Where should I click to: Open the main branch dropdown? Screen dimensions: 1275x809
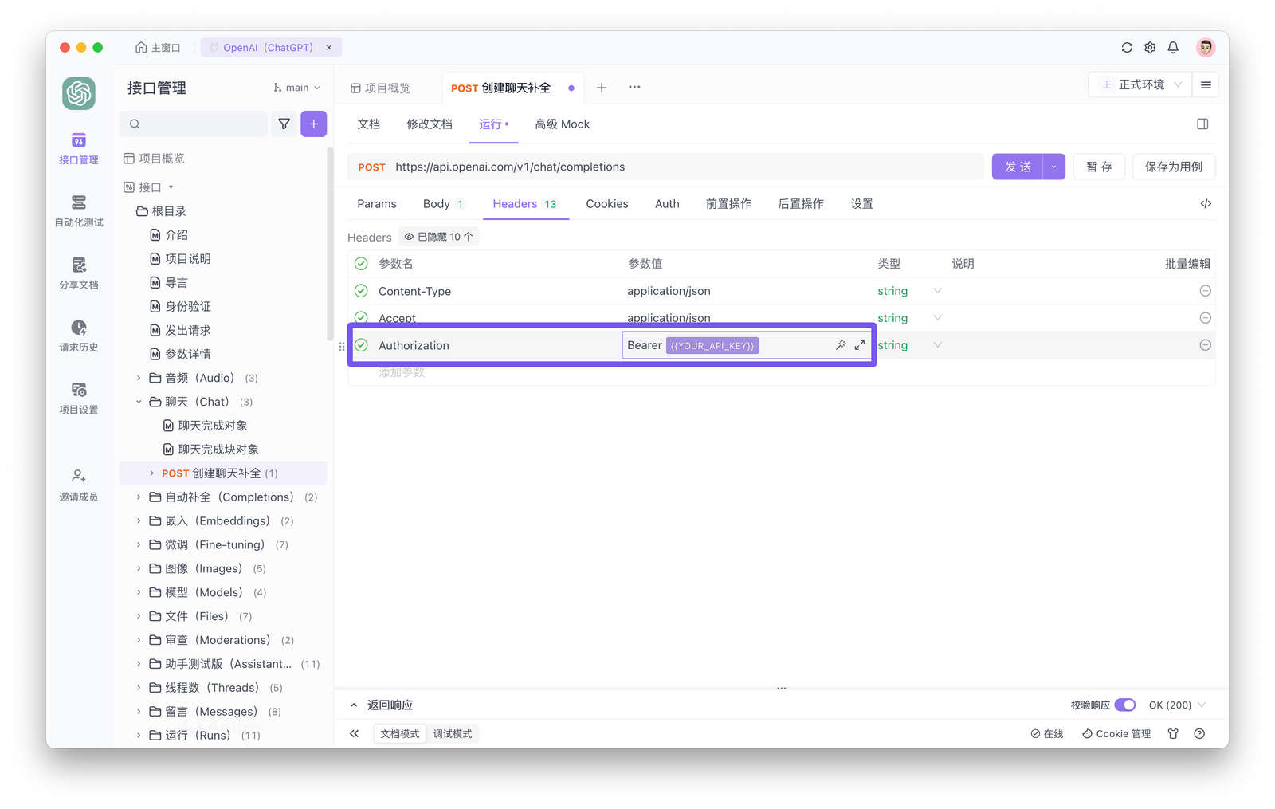point(296,87)
